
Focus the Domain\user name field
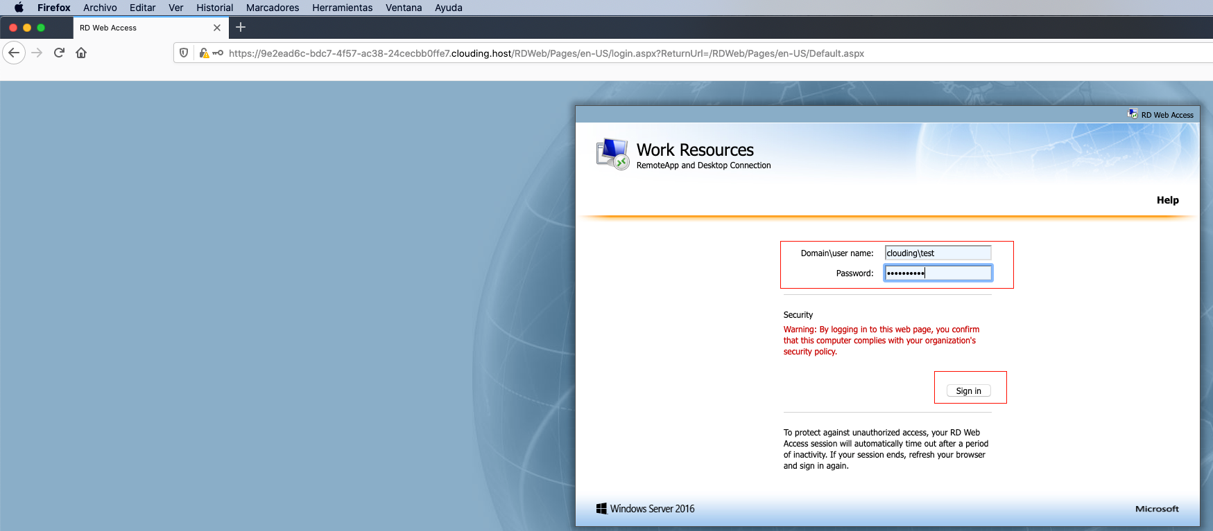click(938, 253)
